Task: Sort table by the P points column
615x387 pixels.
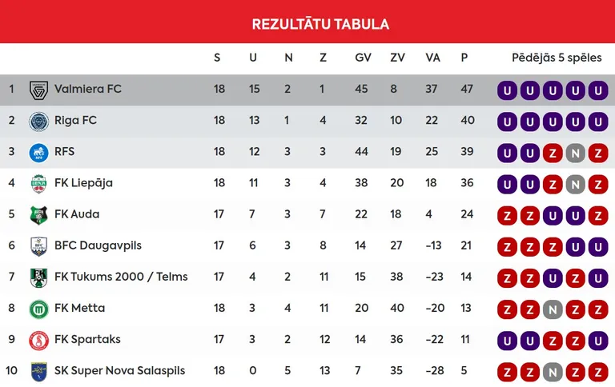Action: (x=464, y=58)
